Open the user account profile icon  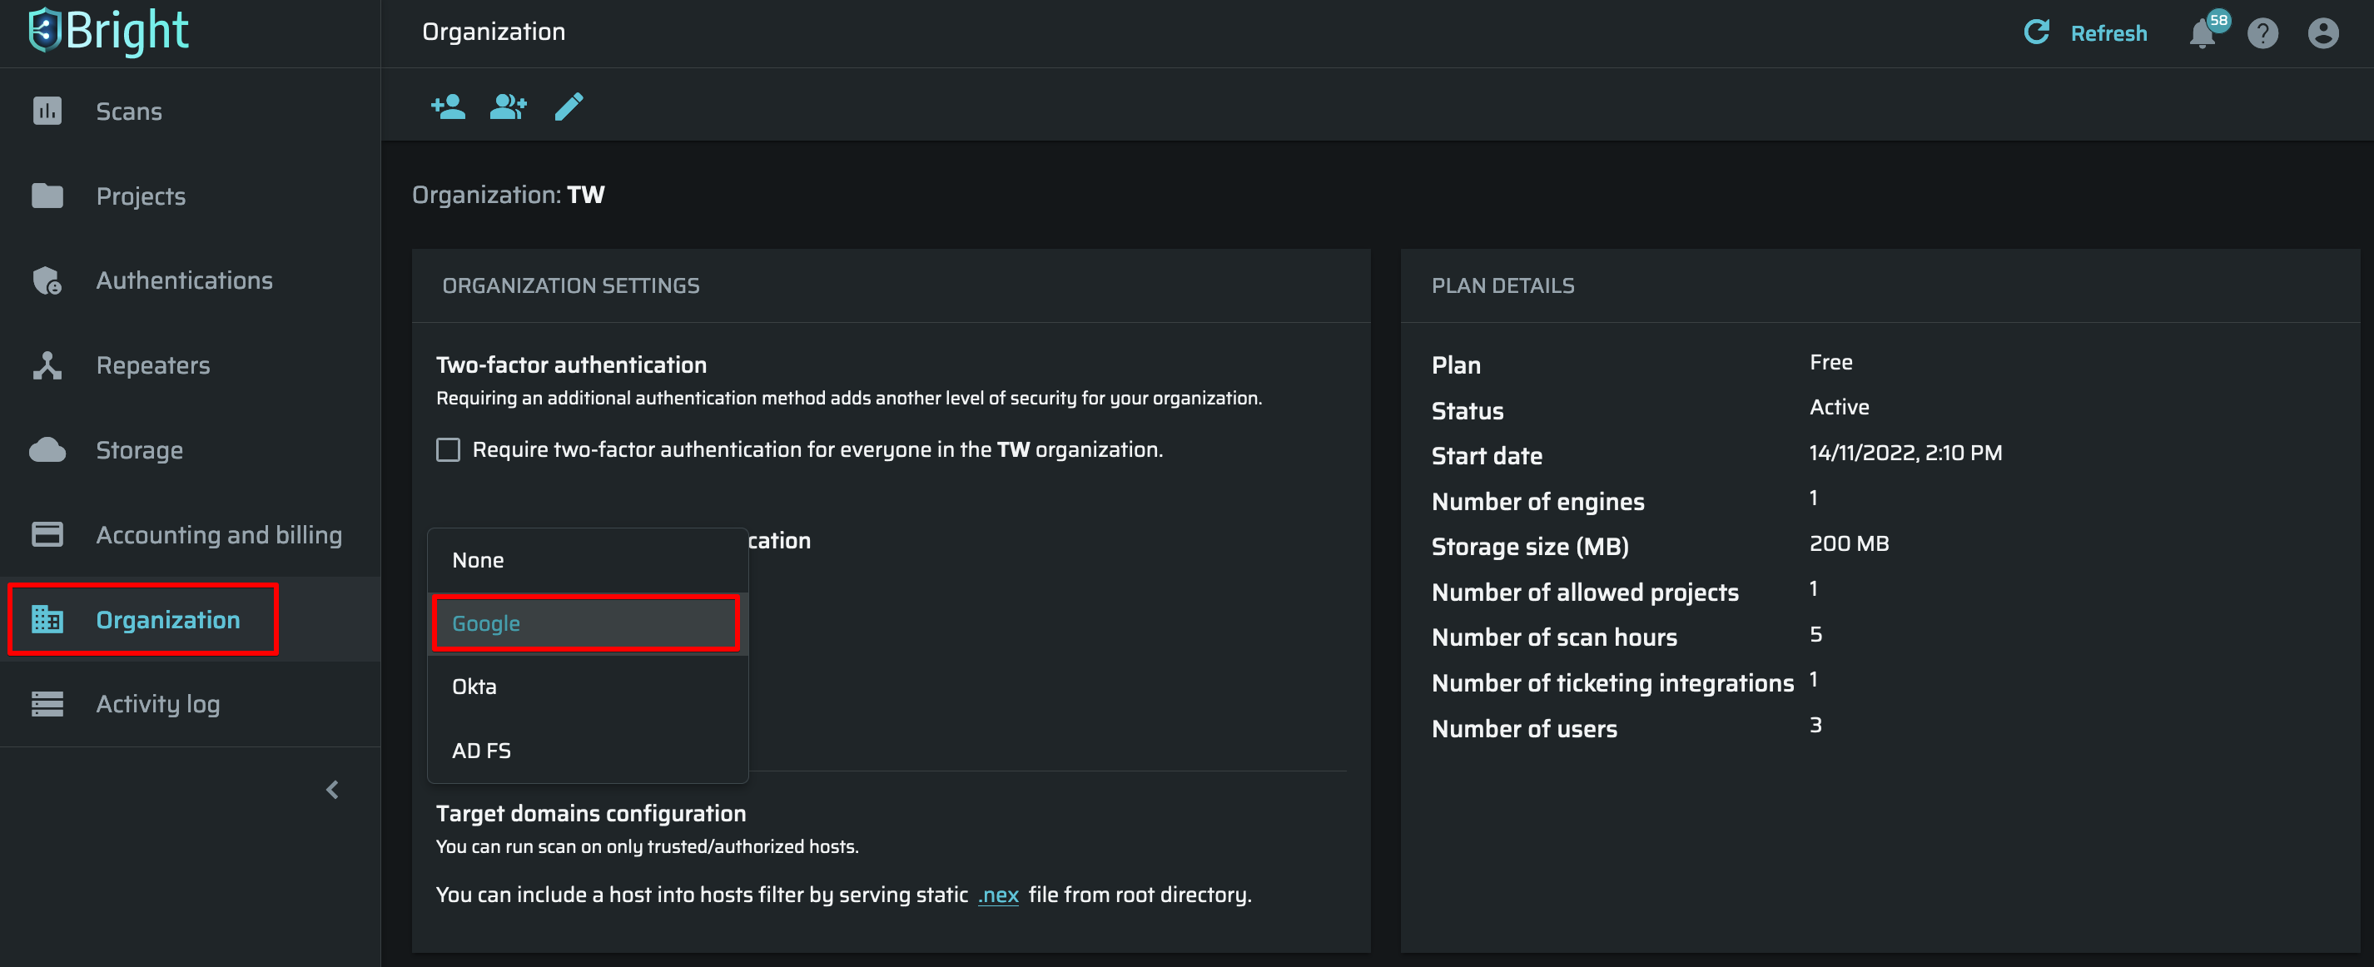(x=2322, y=34)
